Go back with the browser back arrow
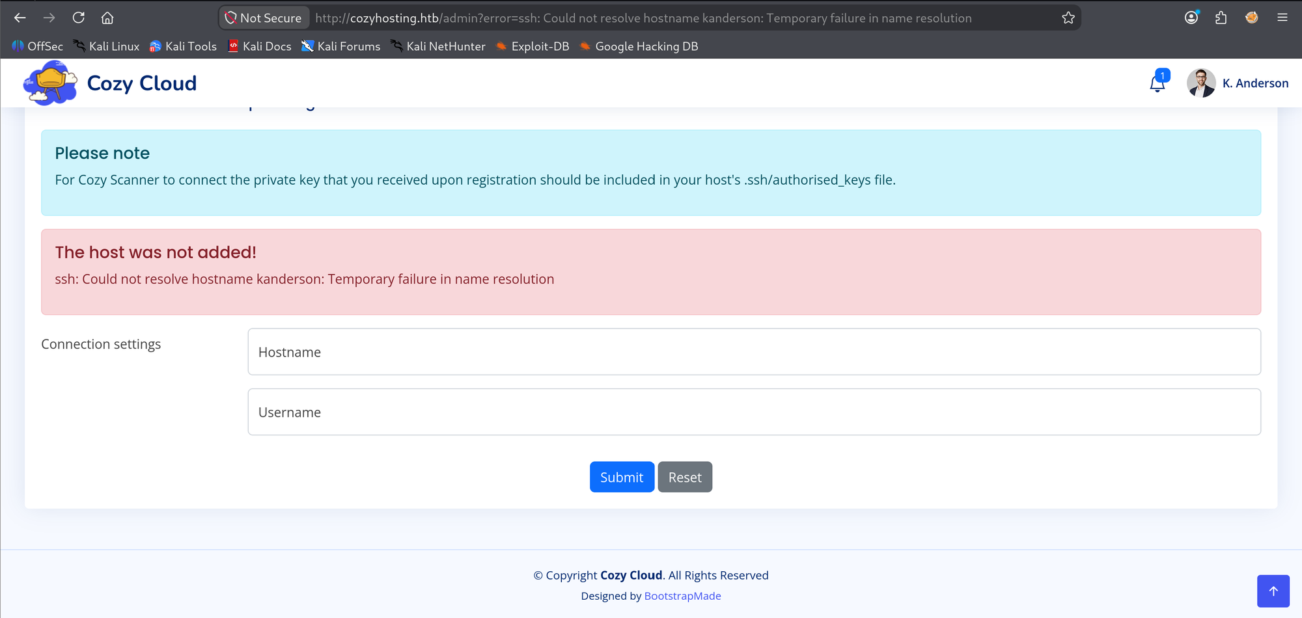1302x618 pixels. pyautogui.click(x=20, y=18)
